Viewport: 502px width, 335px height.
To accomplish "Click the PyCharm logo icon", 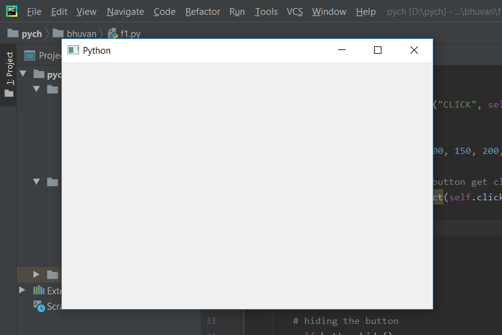I will pyautogui.click(x=12, y=11).
